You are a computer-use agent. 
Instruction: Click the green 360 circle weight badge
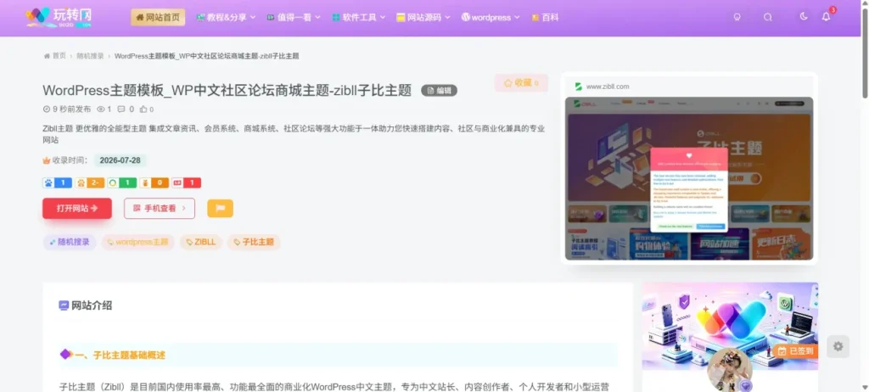point(122,183)
